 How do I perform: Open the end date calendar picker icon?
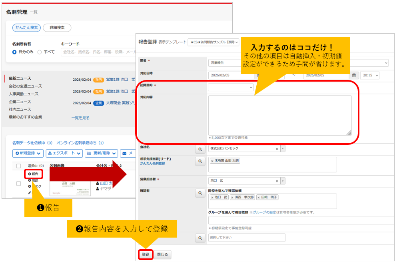click(x=353, y=75)
